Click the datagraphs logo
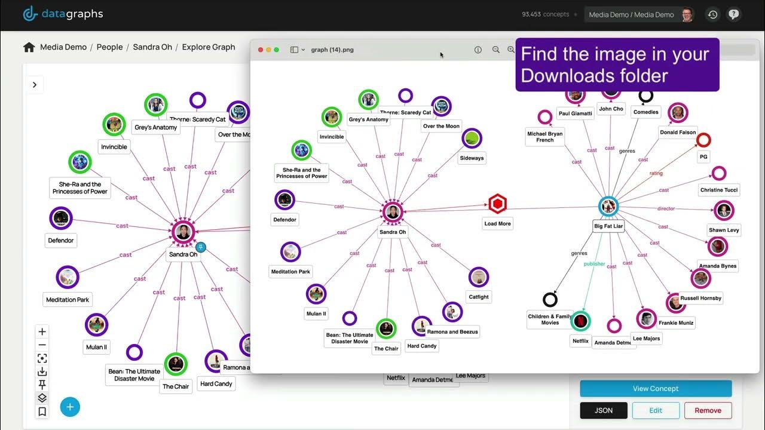This screenshot has width=765, height=430. coord(63,14)
